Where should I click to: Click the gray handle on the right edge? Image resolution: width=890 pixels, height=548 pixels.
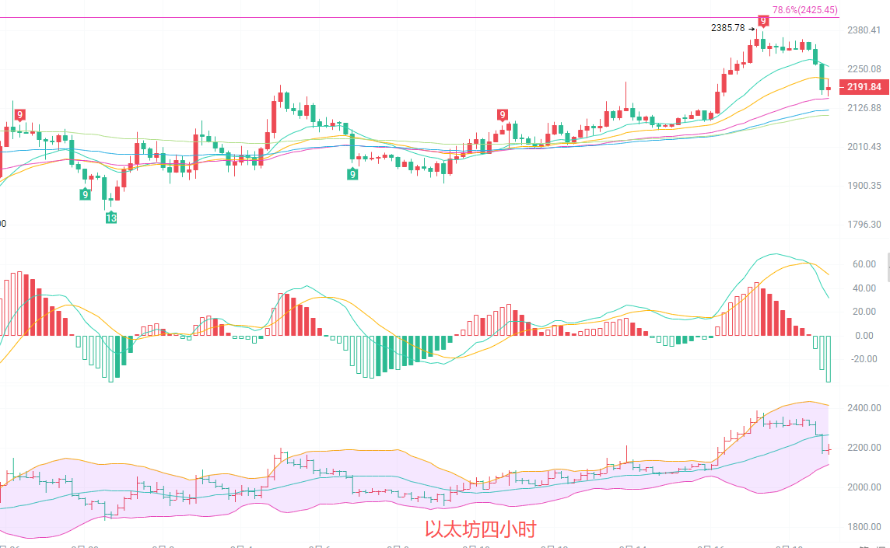[x=888, y=267]
